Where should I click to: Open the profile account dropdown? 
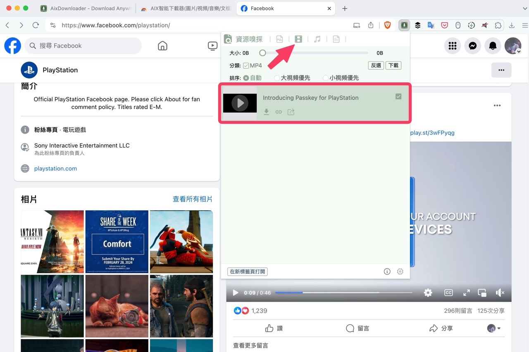[513, 46]
